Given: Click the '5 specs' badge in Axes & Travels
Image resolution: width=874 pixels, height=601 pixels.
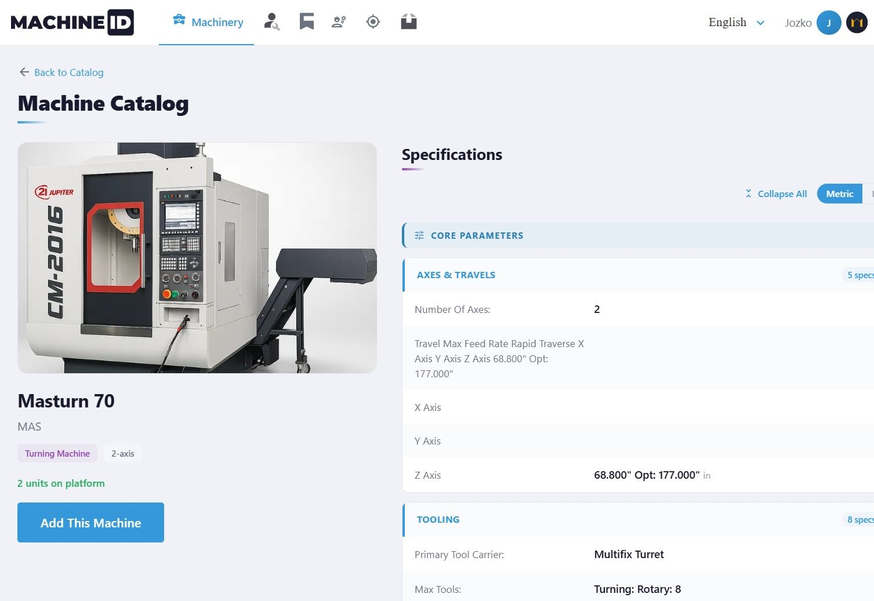Looking at the screenshot, I should pos(859,275).
